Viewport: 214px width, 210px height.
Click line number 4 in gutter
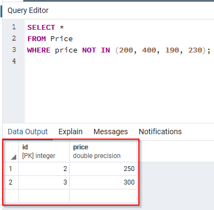(x=14, y=61)
